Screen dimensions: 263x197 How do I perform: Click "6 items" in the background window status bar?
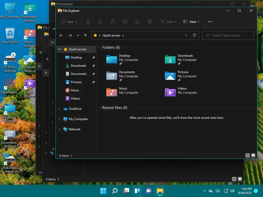(51, 179)
